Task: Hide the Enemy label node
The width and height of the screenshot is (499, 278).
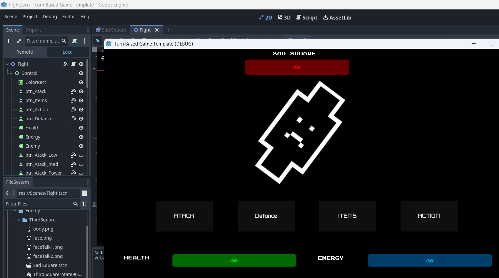Action: pos(81,146)
